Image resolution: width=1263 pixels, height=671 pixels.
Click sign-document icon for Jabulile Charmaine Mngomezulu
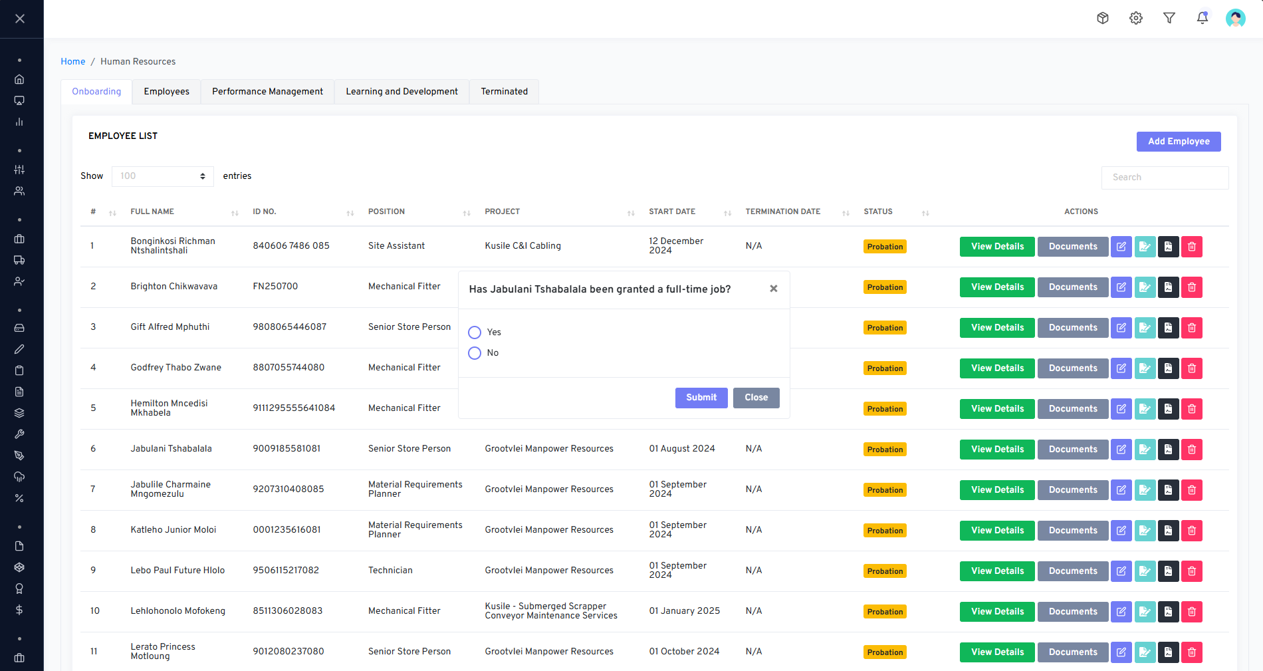pyautogui.click(x=1145, y=490)
